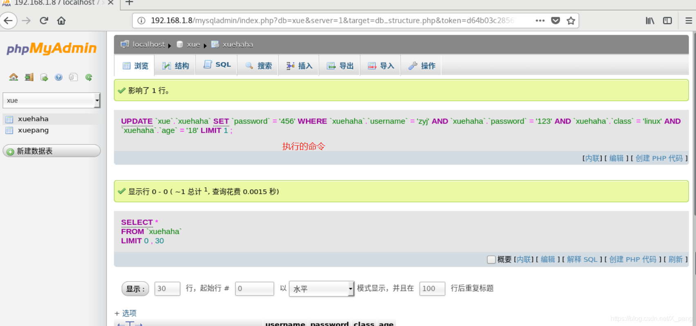Go to browser Home page
This screenshot has width=696, height=326.
[x=61, y=20]
